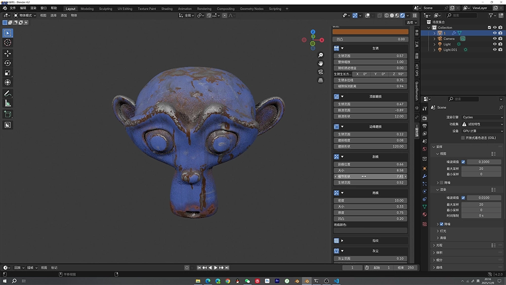Open the device GPU 计算 dropdown
Image resolution: width=506 pixels, height=285 pixels.
click(482, 131)
